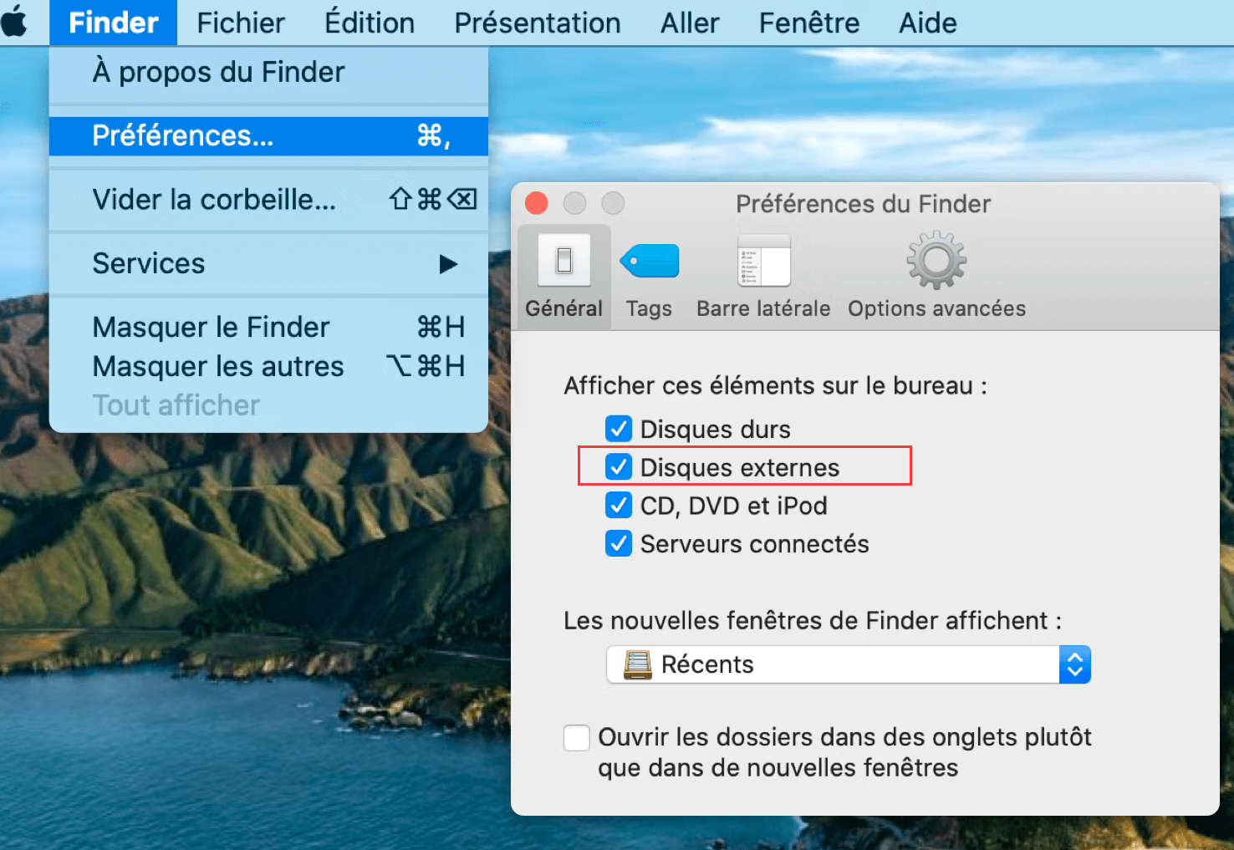Disable Disques externes display on desktop

[x=619, y=467]
